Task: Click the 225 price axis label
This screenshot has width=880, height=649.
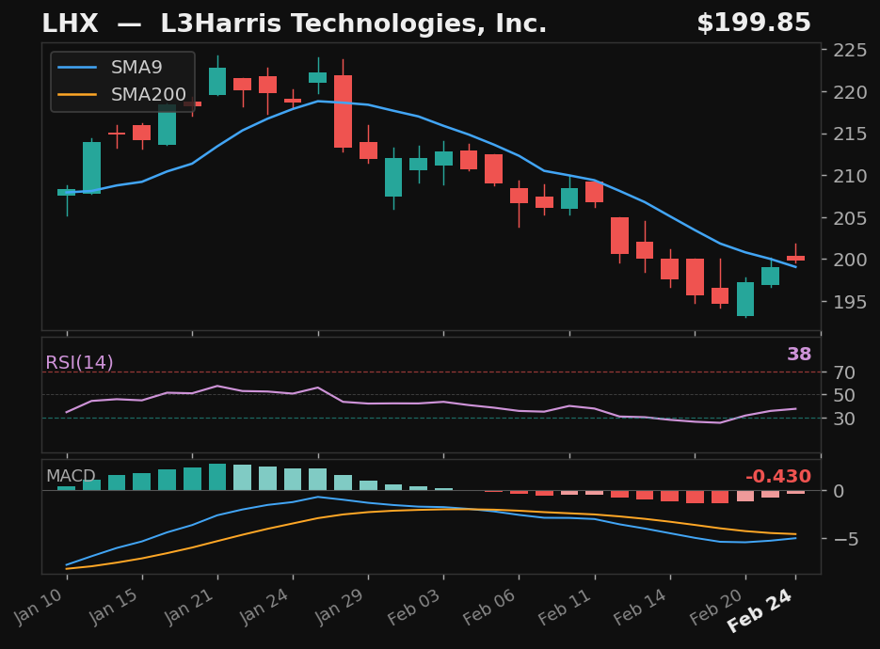Action: tap(850, 51)
